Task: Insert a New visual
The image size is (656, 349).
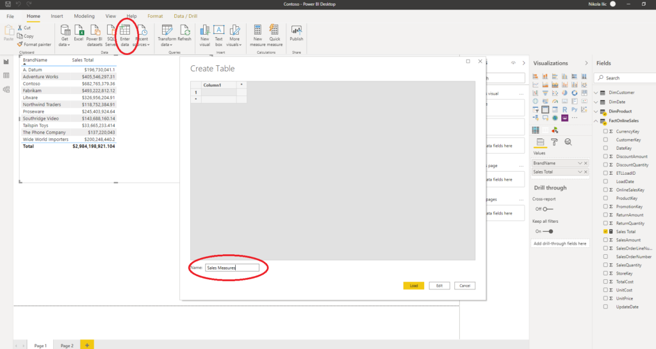Action: pos(204,35)
